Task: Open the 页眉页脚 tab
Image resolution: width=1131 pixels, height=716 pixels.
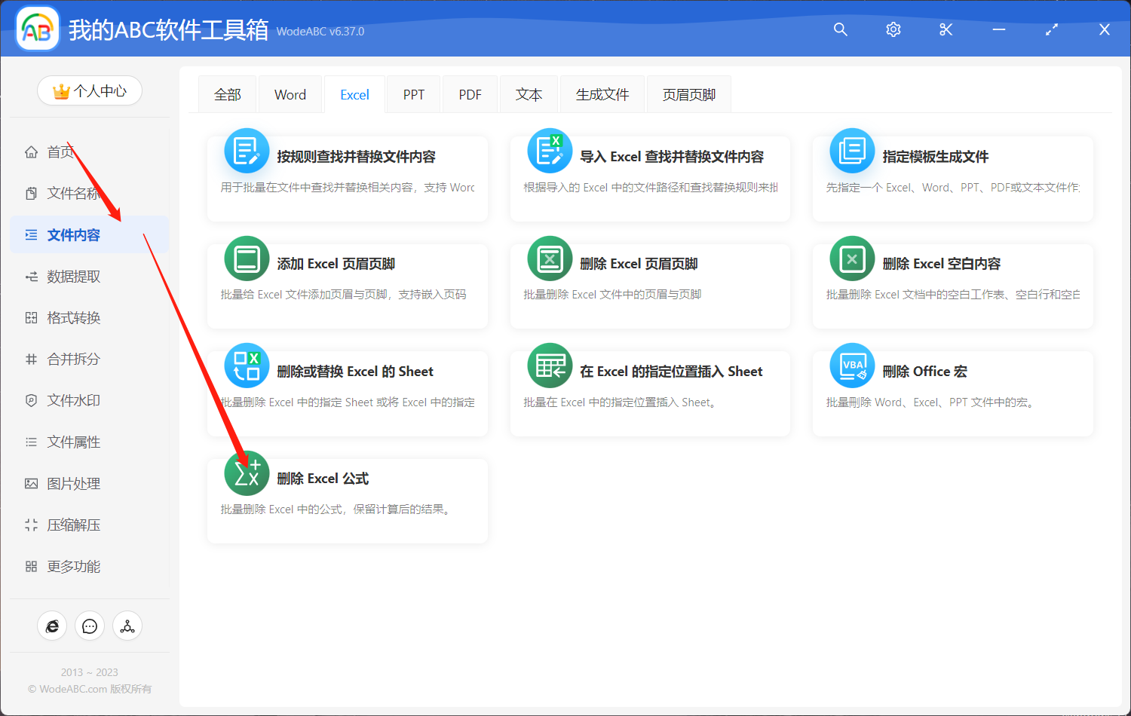Action: [x=688, y=95]
